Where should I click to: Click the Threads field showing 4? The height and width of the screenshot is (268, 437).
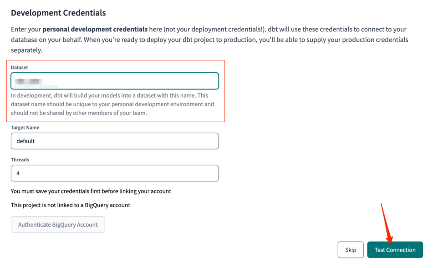tap(114, 173)
